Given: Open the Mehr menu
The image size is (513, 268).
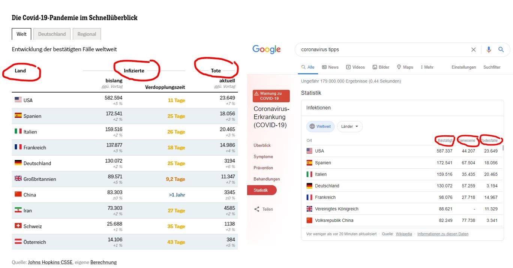Looking at the screenshot, I should (427, 67).
